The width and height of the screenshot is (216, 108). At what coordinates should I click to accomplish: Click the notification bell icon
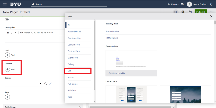(211, 4)
